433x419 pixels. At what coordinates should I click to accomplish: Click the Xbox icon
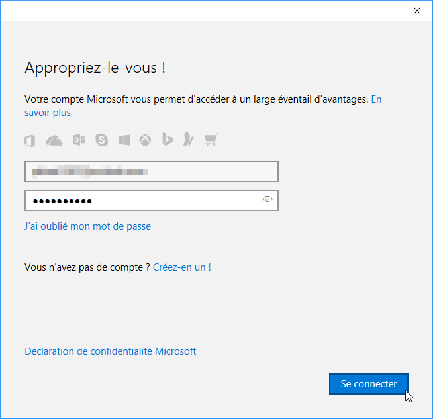[145, 140]
